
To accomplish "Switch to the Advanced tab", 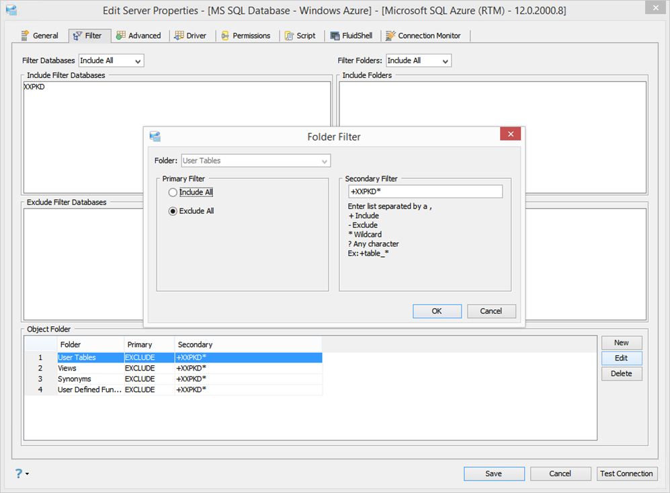I will [139, 36].
